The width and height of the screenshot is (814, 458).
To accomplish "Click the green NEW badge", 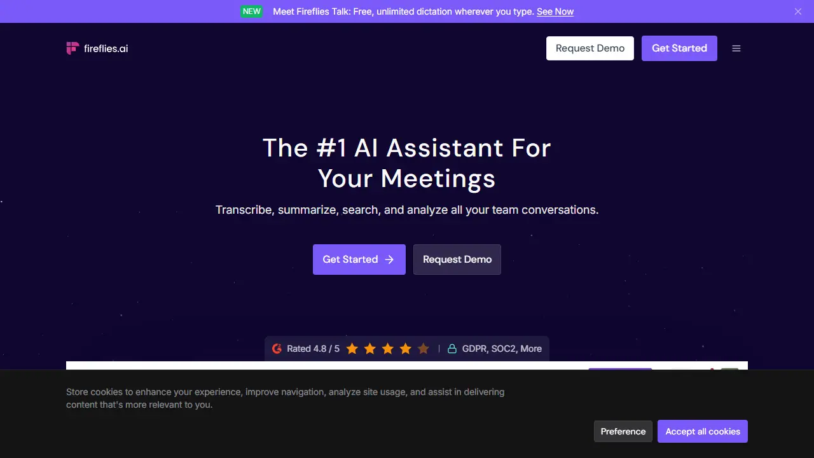I will 252,11.
